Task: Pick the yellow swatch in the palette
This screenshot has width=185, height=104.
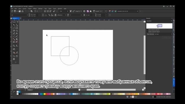Action: [x=45, y=94]
